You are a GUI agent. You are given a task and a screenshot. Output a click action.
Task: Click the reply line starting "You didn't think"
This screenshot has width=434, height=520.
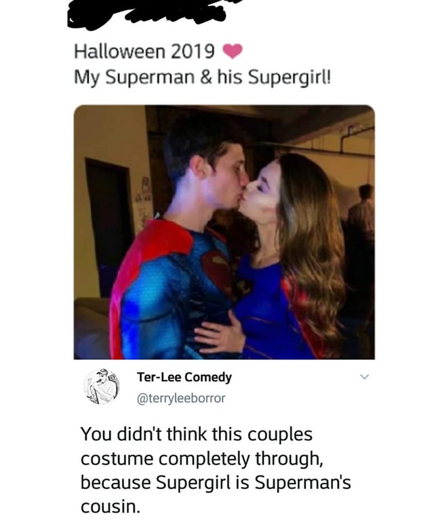197,433
